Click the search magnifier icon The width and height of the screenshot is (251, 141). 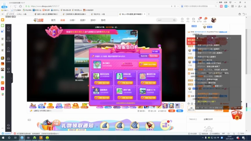[x=174, y=20]
